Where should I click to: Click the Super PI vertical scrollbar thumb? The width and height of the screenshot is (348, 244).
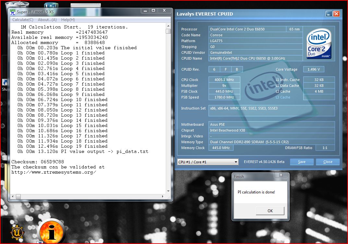pos(168,31)
